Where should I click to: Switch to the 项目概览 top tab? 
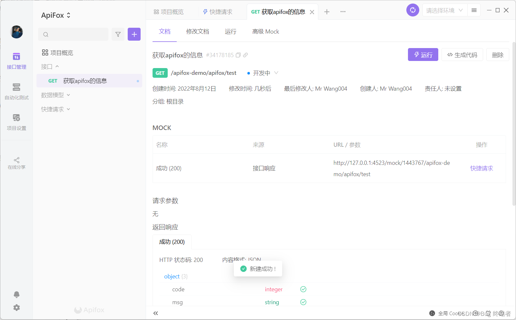point(169,12)
